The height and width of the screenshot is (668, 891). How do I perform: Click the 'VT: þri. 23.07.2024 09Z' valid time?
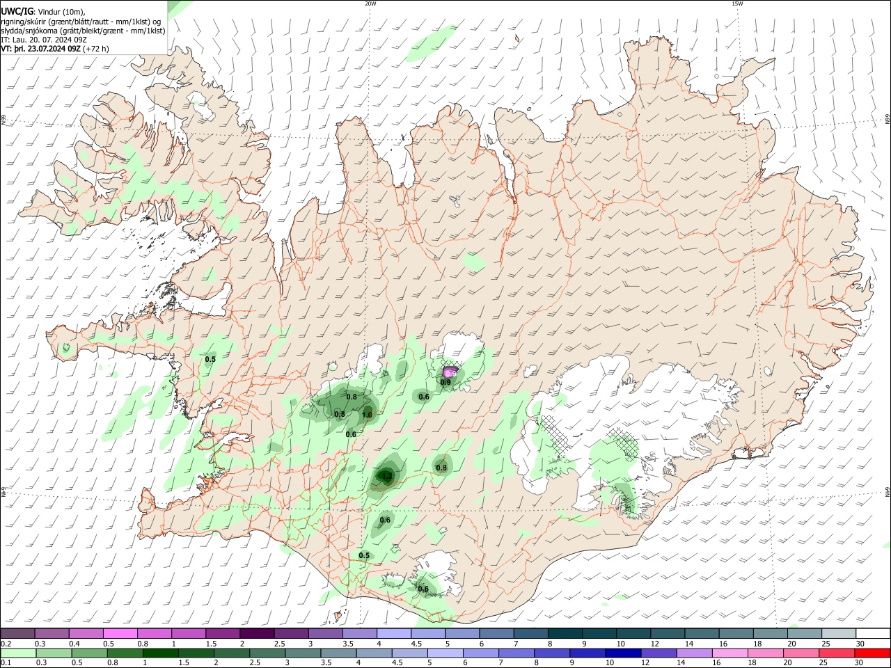coord(41,49)
